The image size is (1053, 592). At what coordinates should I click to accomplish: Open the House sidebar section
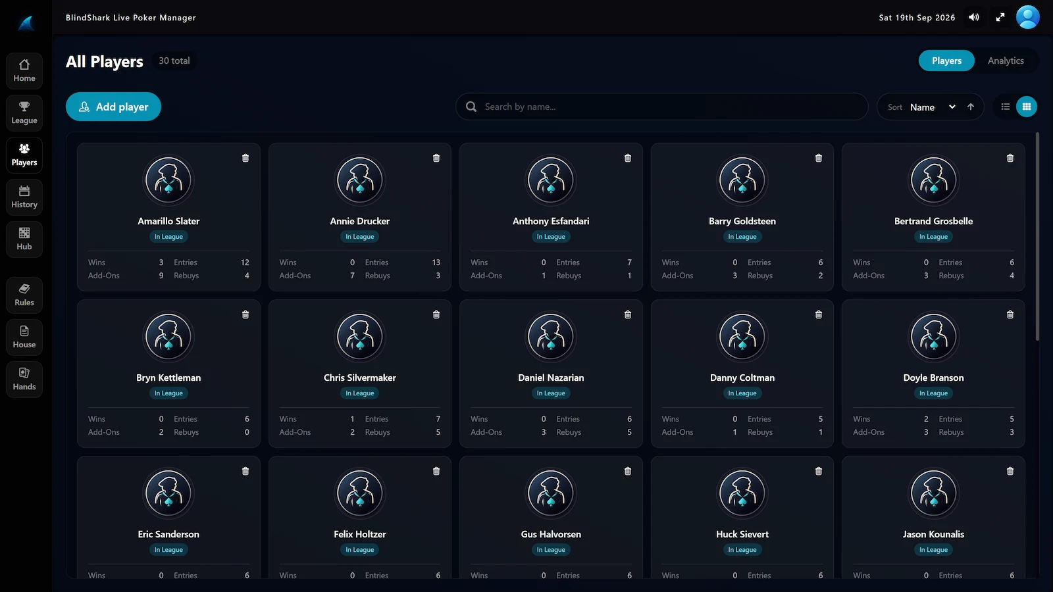click(x=24, y=337)
